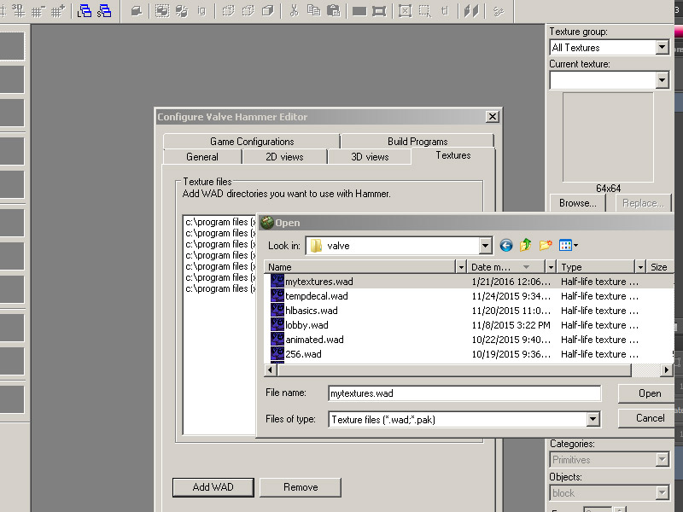This screenshot has height=512, width=683.
Task: Switch to the General tab
Action: click(x=202, y=157)
